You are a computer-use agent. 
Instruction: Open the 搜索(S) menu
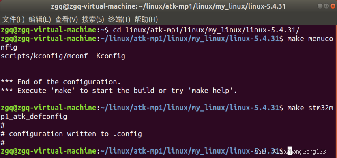pos(93,20)
